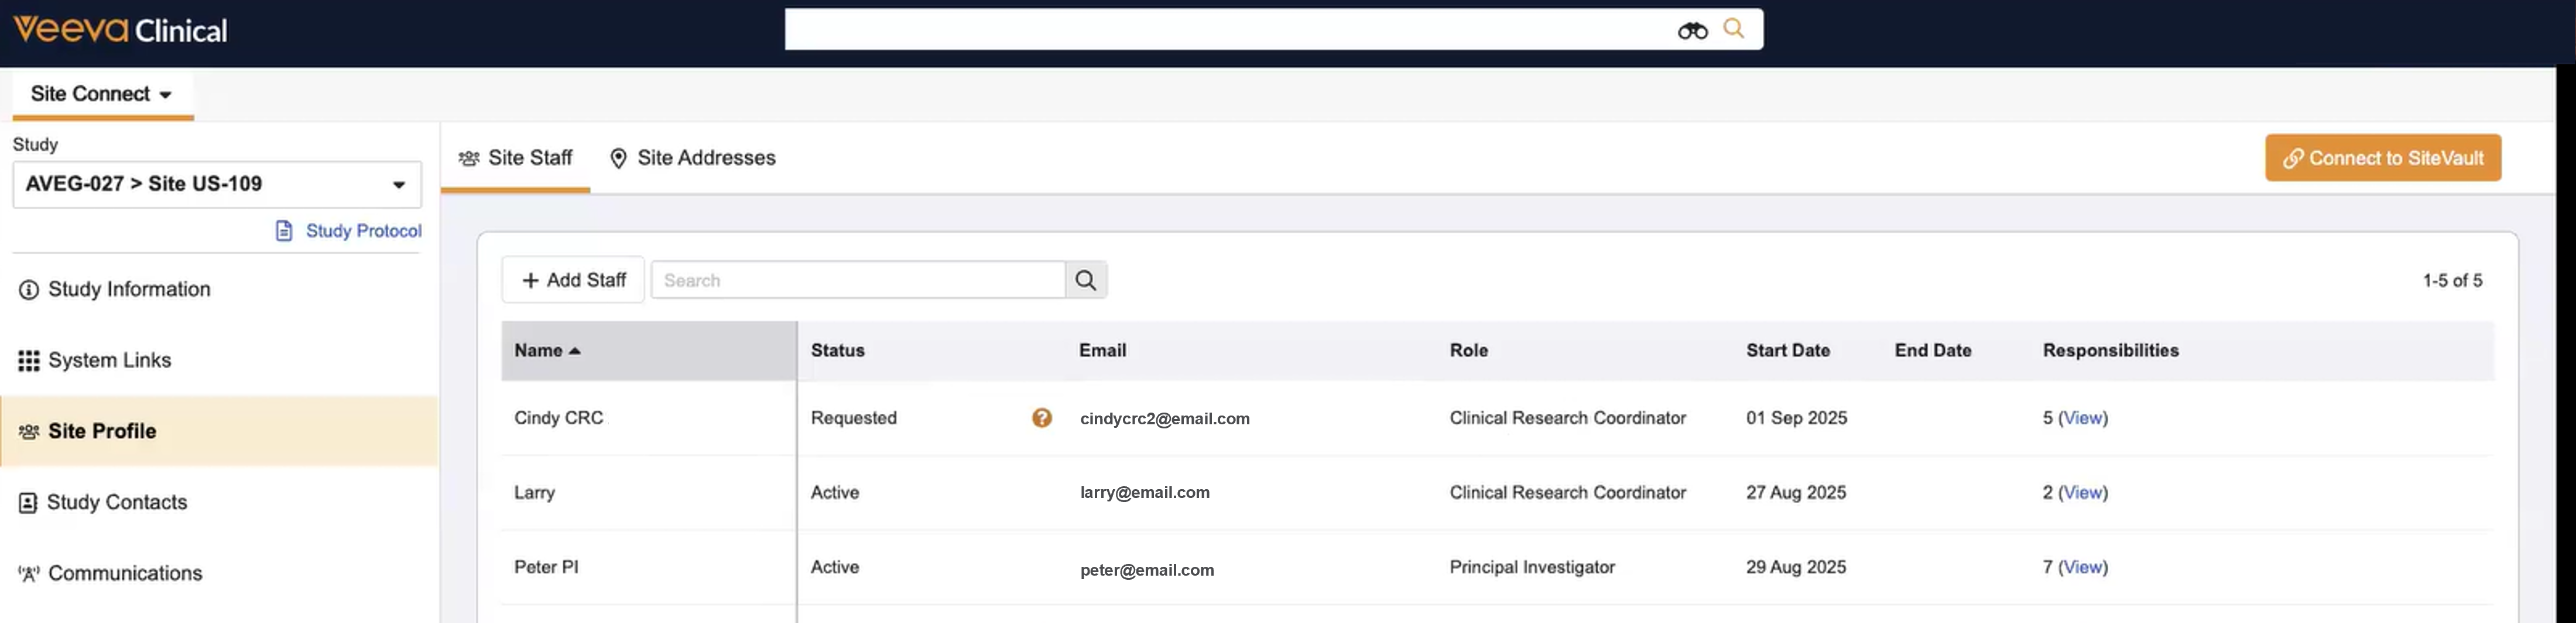2576x623 pixels.
Task: Expand the Site Connect dropdown menu
Action: tap(101, 94)
